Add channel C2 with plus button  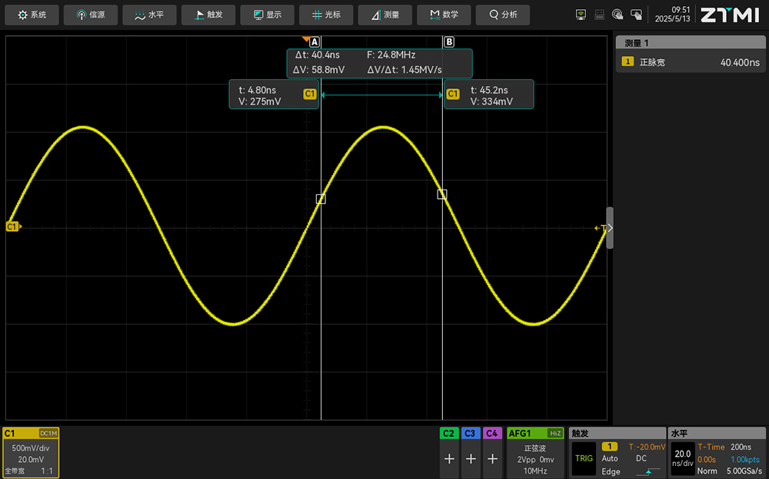click(449, 458)
